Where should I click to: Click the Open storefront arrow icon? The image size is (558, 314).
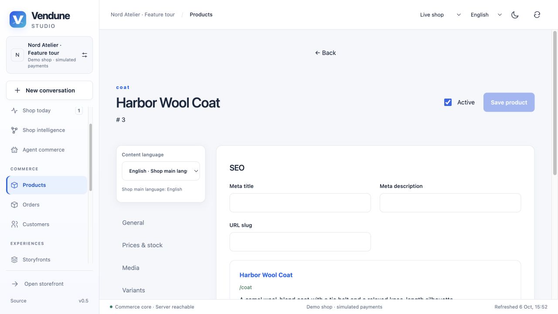(x=15, y=284)
